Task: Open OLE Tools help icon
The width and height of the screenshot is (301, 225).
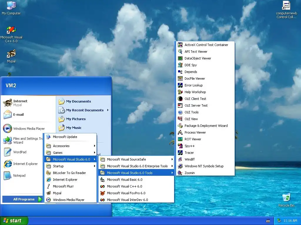Action: (180, 112)
